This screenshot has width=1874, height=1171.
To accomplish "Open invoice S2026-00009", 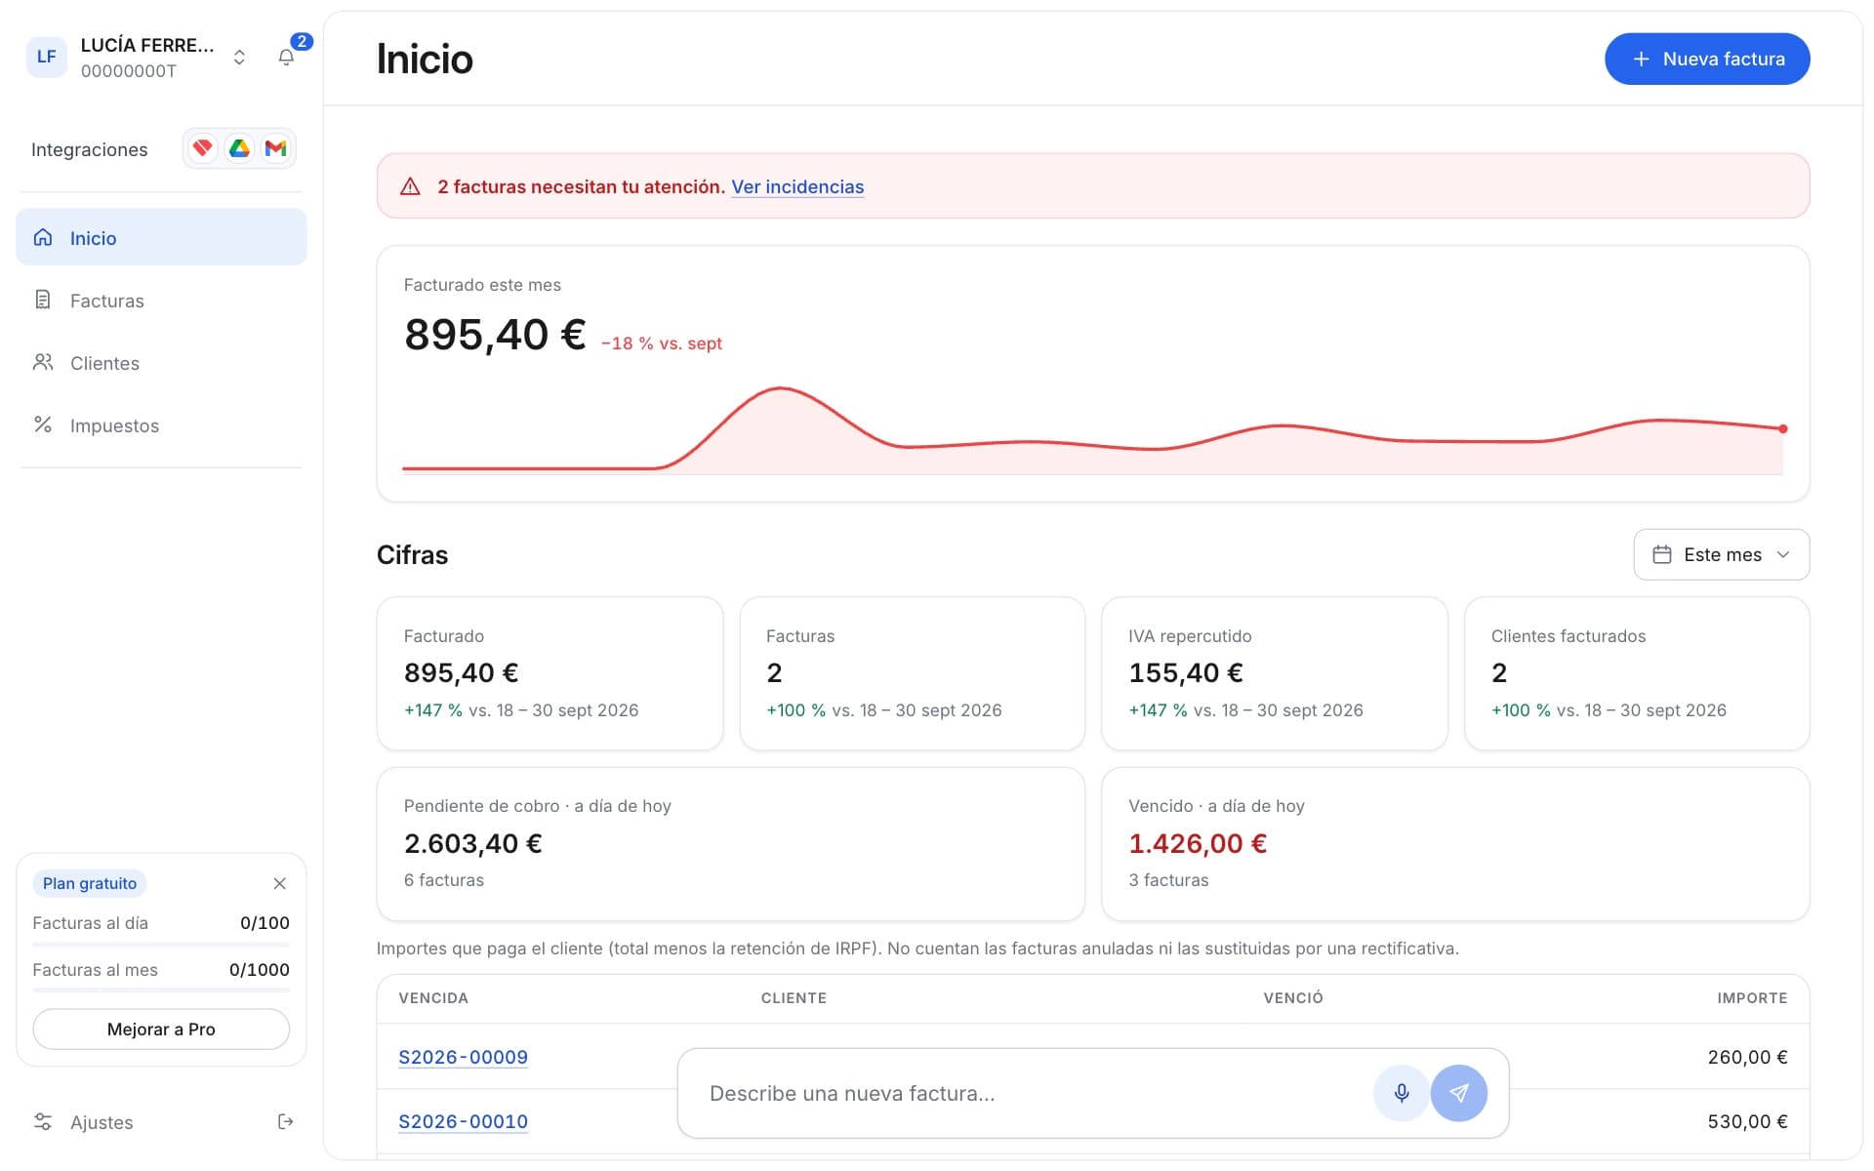I will click(x=463, y=1057).
